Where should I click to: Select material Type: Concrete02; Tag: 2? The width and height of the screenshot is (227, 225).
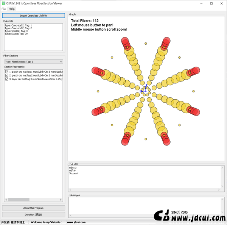tap(18, 28)
